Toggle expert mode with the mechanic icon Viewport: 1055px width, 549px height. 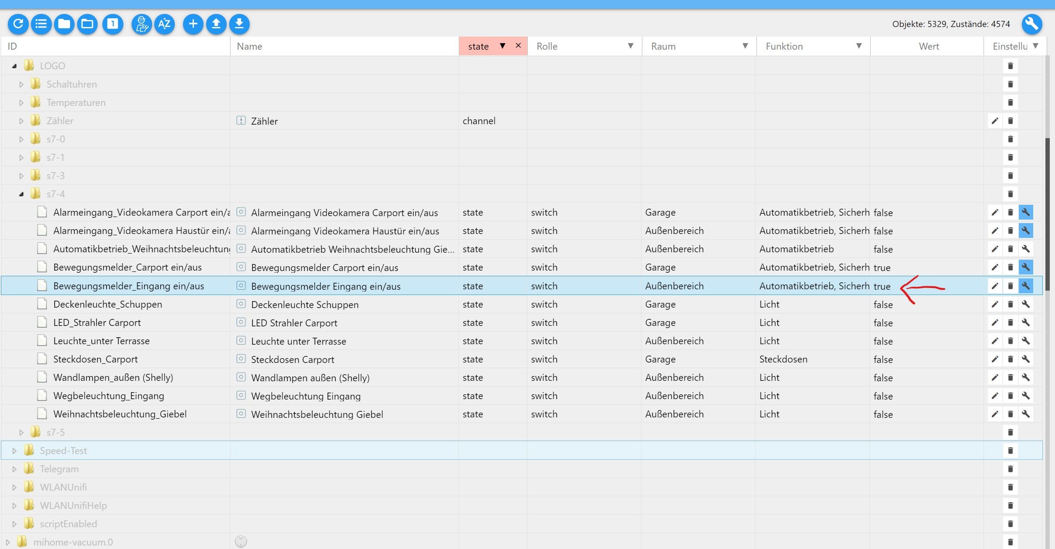pos(142,24)
